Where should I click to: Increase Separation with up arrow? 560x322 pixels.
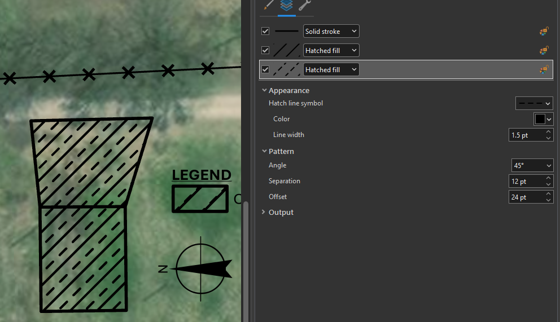[549, 178]
